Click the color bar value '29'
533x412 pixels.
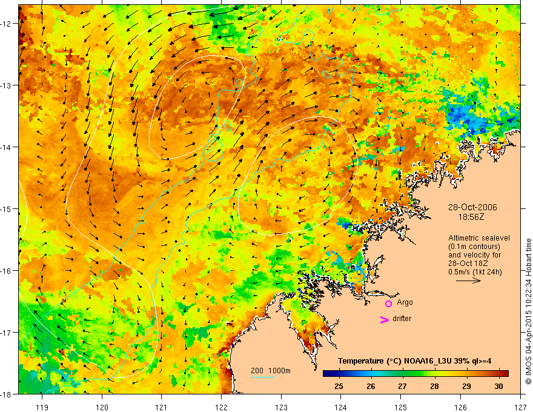point(467,386)
